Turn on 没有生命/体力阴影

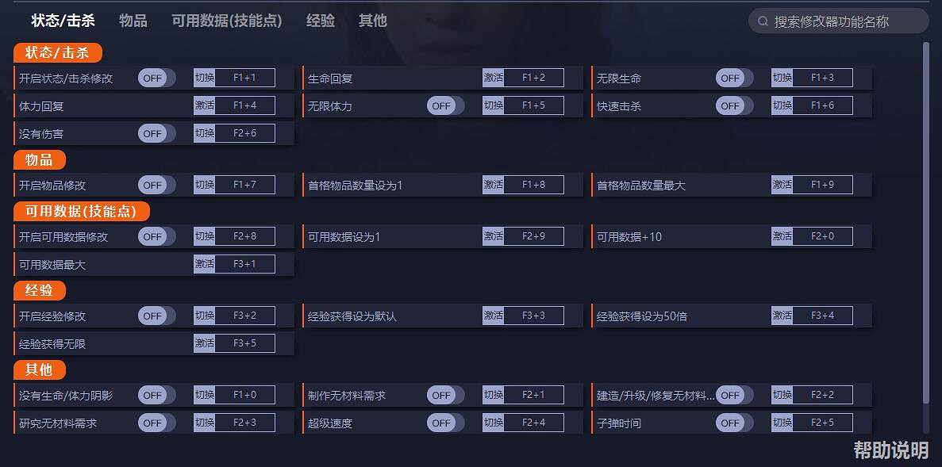pyautogui.click(x=156, y=394)
